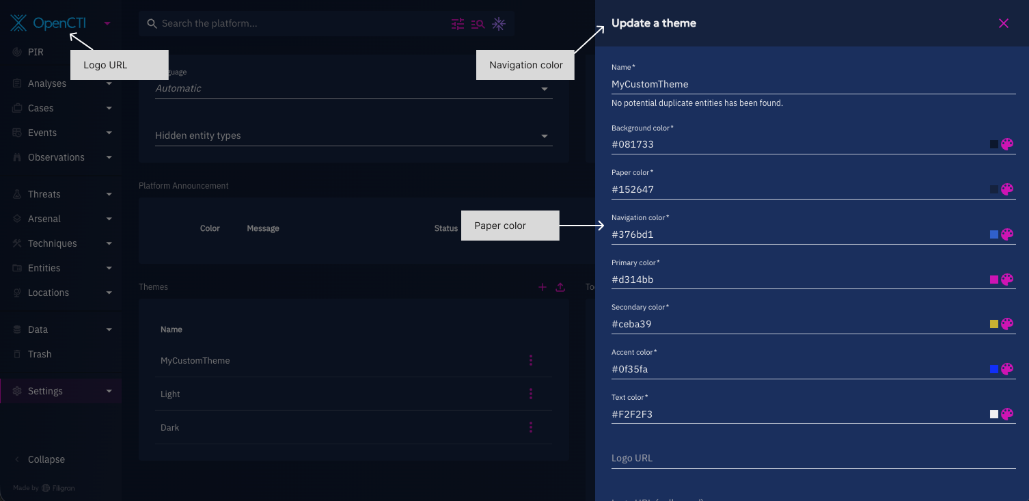Open palette picker for Secondary color

pyautogui.click(x=1007, y=324)
